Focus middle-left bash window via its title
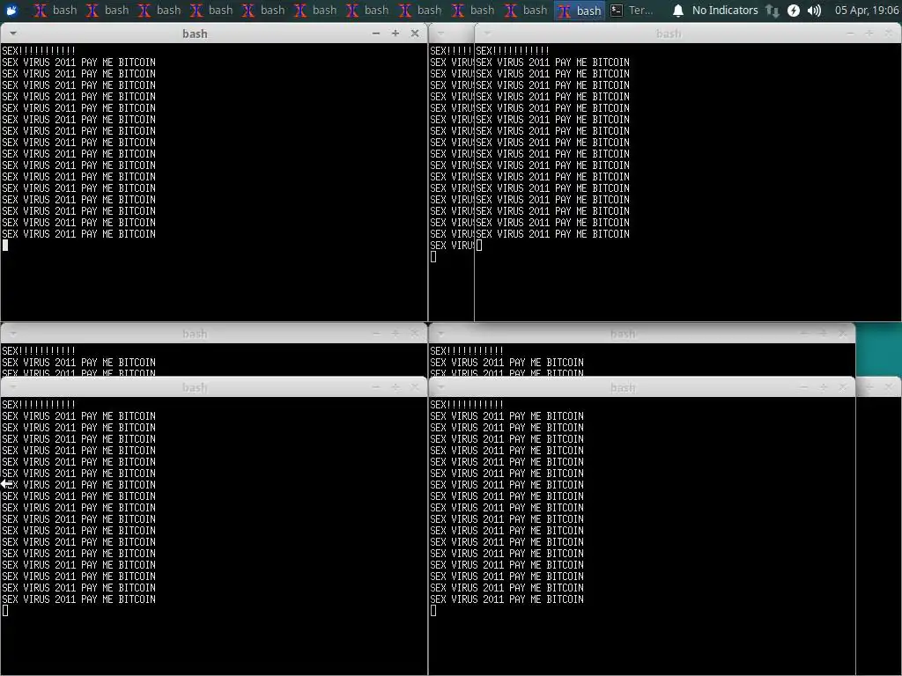This screenshot has height=676, width=902. click(195, 334)
